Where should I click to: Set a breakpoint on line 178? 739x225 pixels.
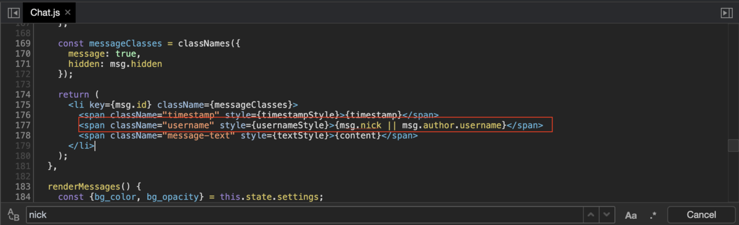[22, 135]
